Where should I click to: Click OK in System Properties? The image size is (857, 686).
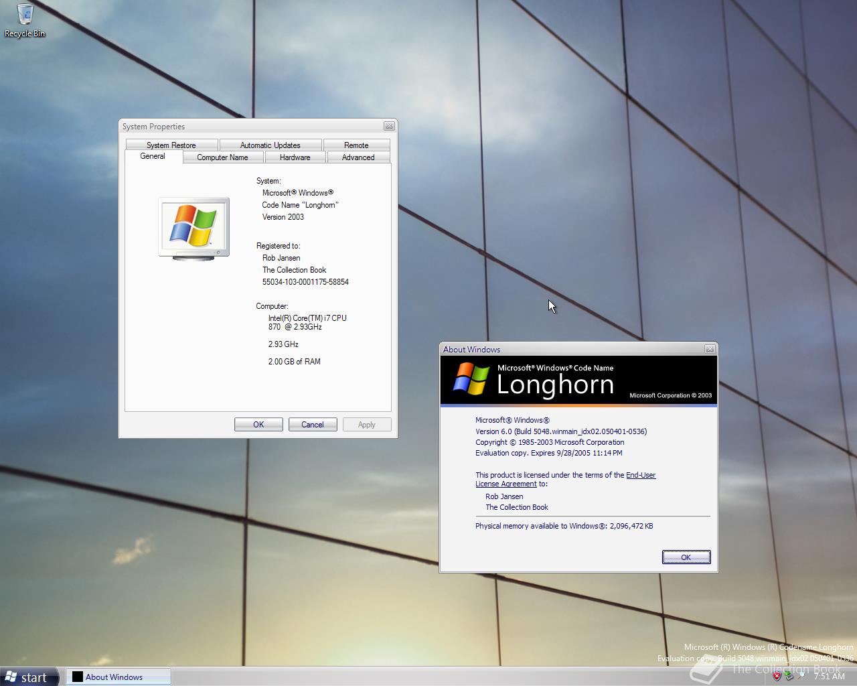pos(258,425)
